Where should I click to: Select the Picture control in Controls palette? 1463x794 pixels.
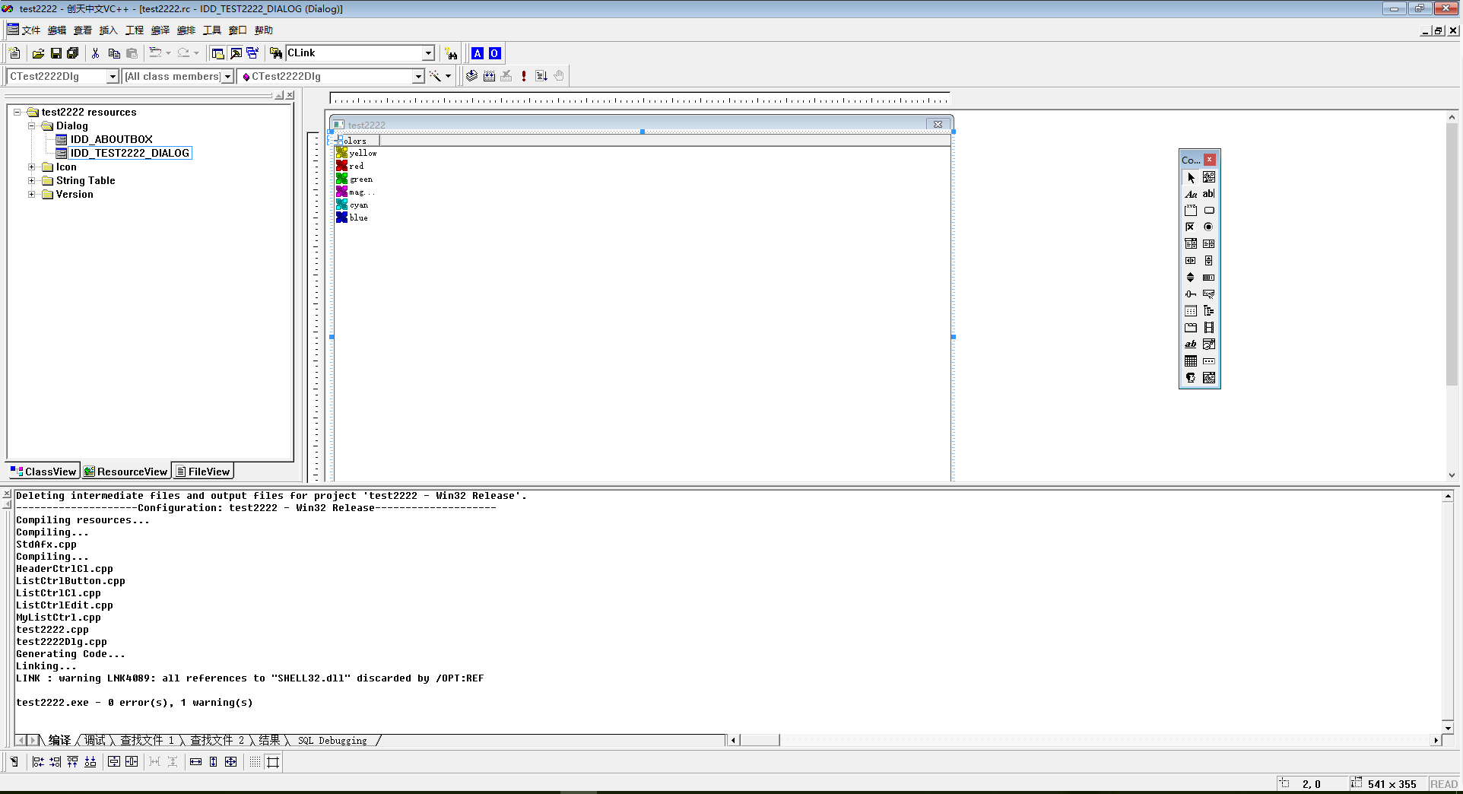click(x=1209, y=177)
